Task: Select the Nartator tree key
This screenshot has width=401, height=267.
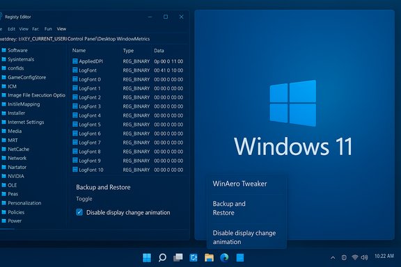Action: [17, 167]
